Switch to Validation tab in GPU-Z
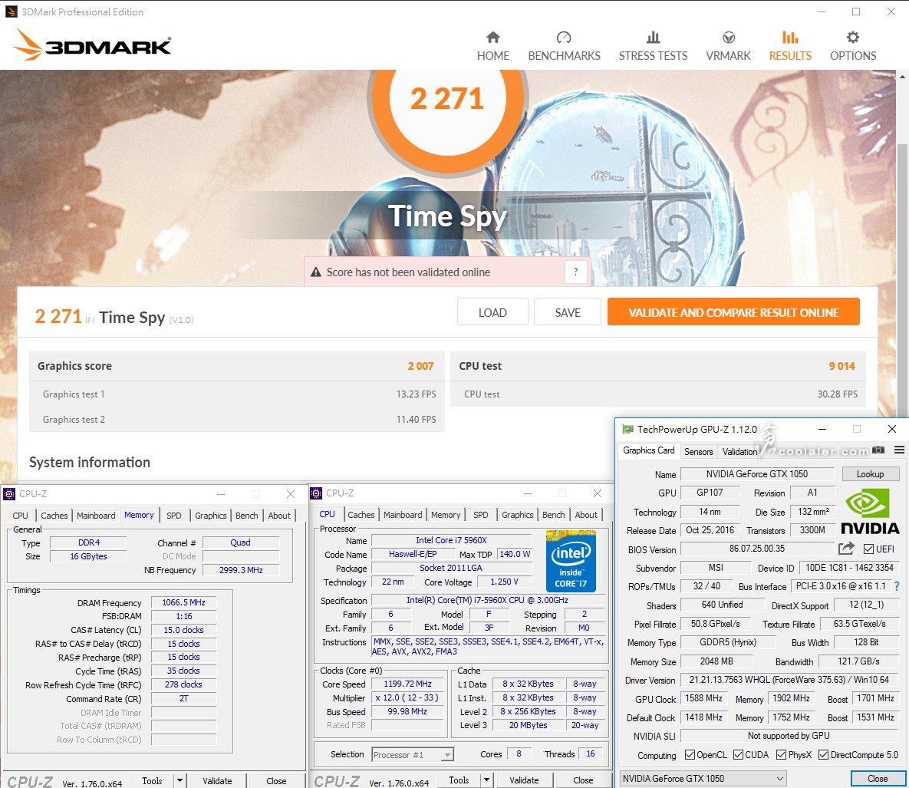The image size is (909, 788). [739, 451]
